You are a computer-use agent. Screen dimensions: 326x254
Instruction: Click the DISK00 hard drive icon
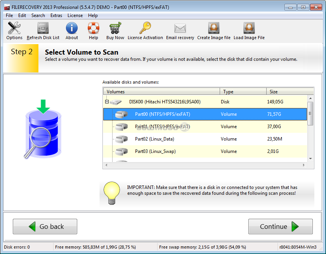coord(116,102)
